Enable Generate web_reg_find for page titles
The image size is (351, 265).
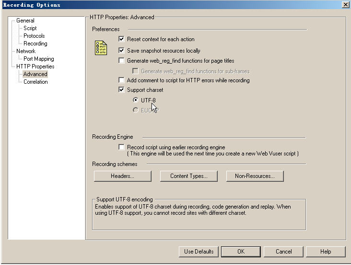[121, 60]
